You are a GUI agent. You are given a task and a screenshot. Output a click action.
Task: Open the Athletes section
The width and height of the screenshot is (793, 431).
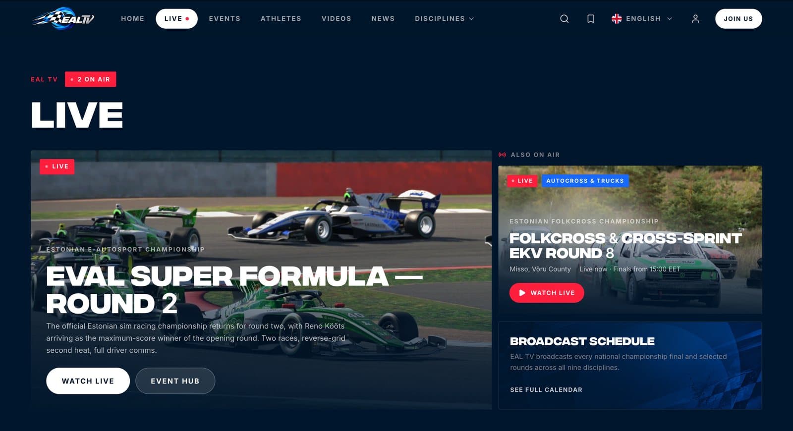tap(281, 19)
